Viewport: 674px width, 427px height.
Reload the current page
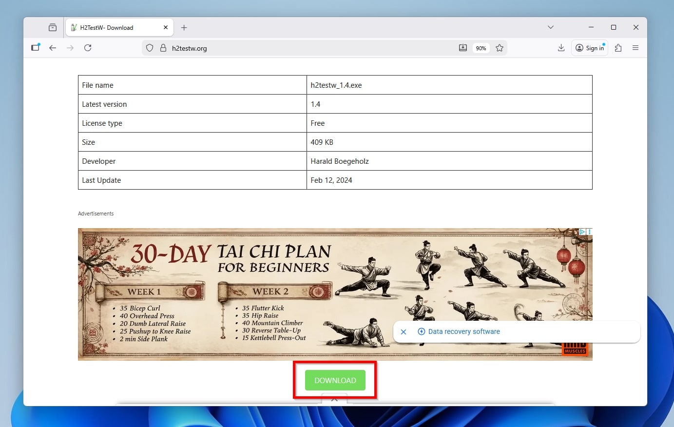pos(88,48)
